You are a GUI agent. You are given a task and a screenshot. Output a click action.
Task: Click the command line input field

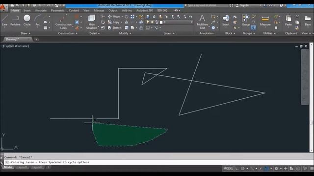[x=158, y=162]
